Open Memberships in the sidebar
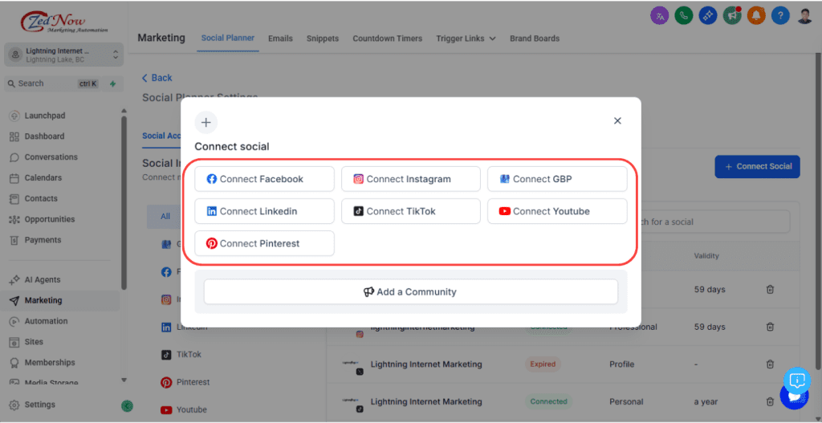Image resolution: width=822 pixels, height=423 pixels. (x=49, y=362)
